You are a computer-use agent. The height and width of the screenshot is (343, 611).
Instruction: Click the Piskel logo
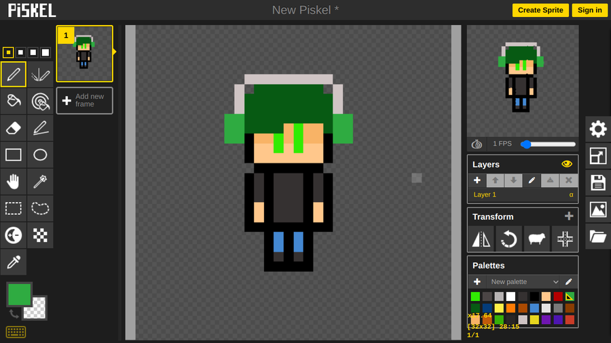click(32, 10)
